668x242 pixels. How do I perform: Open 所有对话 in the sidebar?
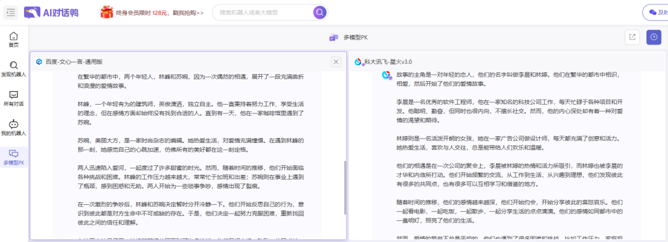click(x=14, y=98)
